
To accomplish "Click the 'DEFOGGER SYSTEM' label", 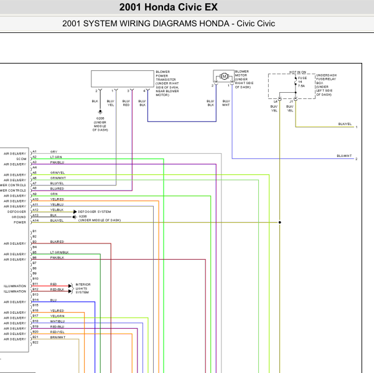I will tap(95, 212).
